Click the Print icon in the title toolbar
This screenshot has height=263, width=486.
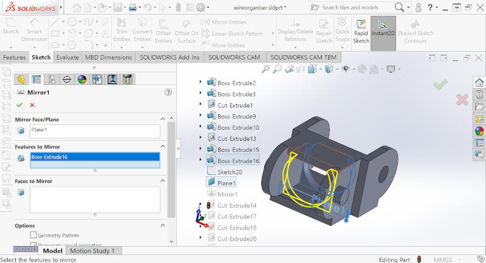132,7
